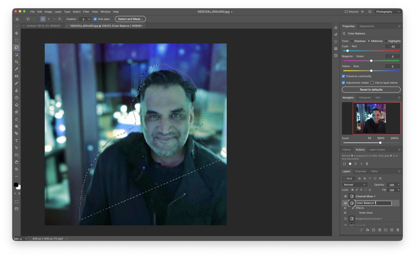415x257 pixels.
Task: Hide the Channel Mixer 1 layer
Action: click(x=345, y=196)
